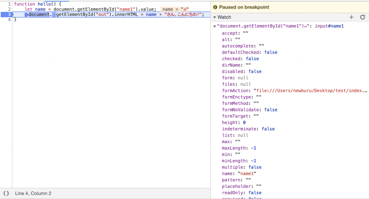Select the 'disabled: false' property

[x=242, y=71]
